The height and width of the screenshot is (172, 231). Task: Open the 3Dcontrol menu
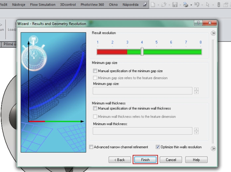click(68, 5)
